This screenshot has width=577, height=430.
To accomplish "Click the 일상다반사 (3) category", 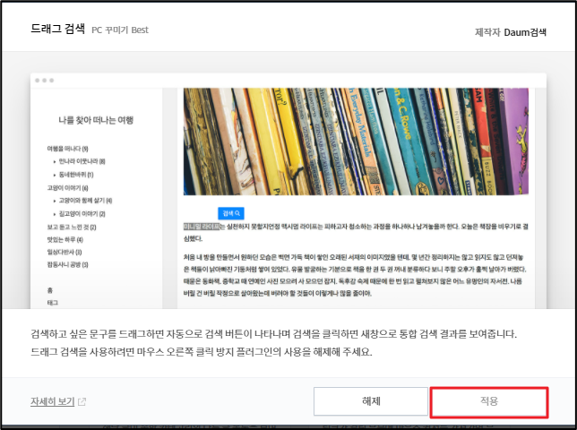I will pos(65,253).
